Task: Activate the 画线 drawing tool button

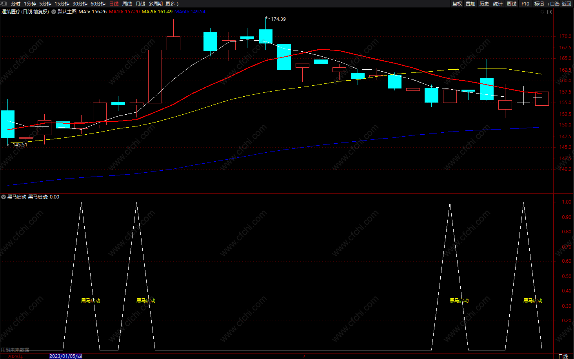Action: tap(512, 4)
